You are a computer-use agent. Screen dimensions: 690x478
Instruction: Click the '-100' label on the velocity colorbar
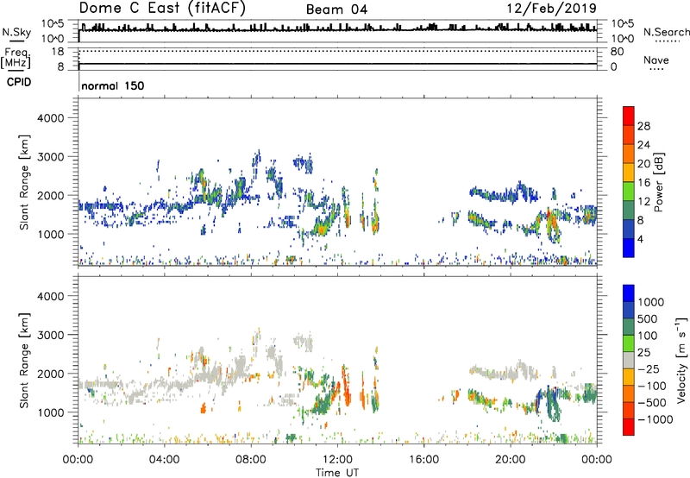click(651, 386)
